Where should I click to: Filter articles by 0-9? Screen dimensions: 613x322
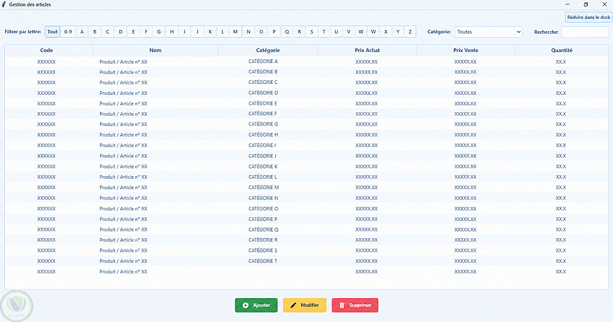pyautogui.click(x=68, y=32)
